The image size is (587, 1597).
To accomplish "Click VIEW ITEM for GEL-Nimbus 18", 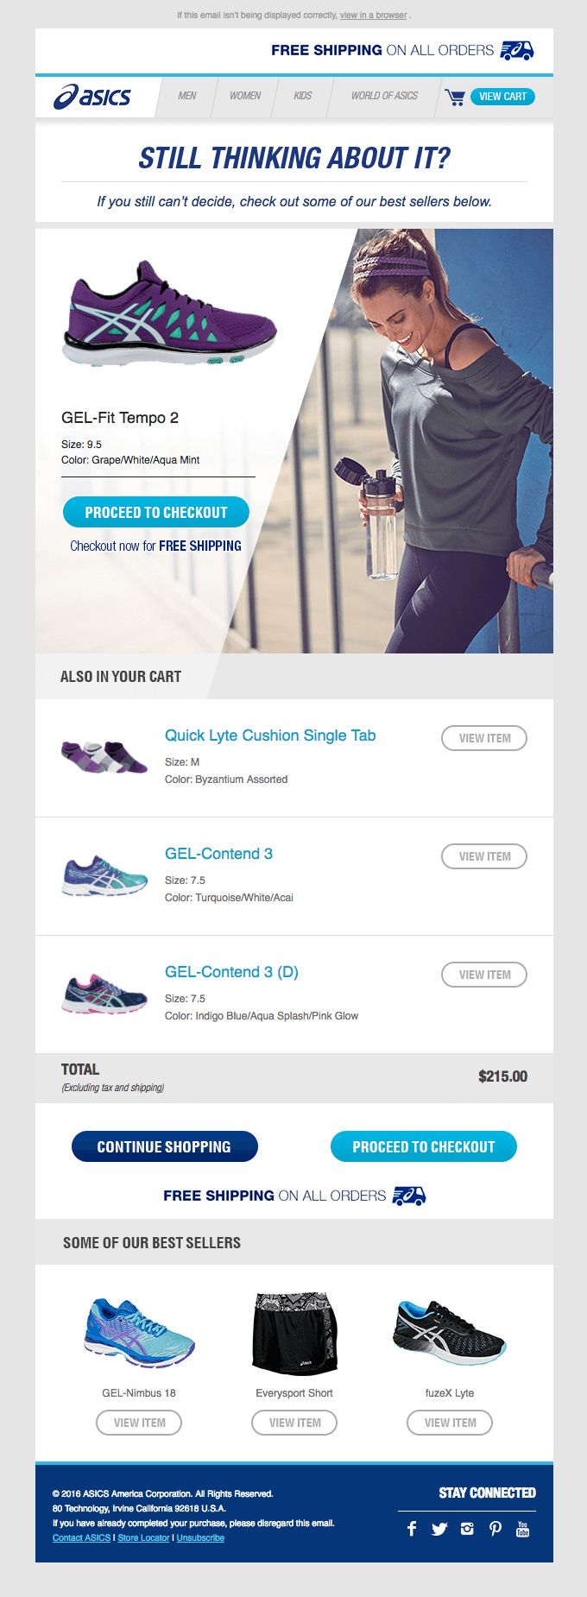I will point(139,1422).
